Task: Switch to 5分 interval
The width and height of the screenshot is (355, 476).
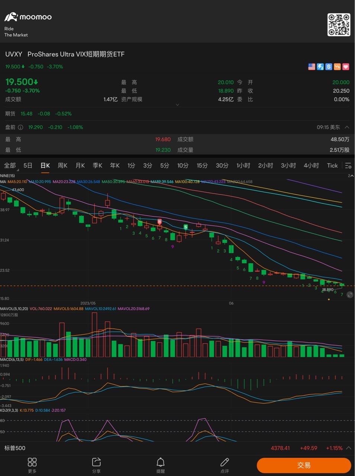Action: (x=165, y=165)
